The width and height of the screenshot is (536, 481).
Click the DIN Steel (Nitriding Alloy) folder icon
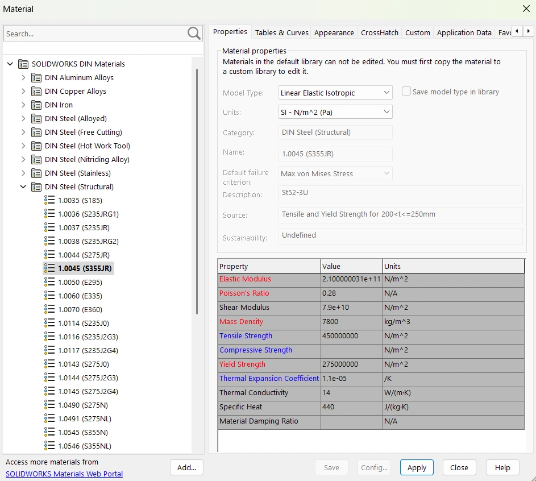click(x=36, y=160)
